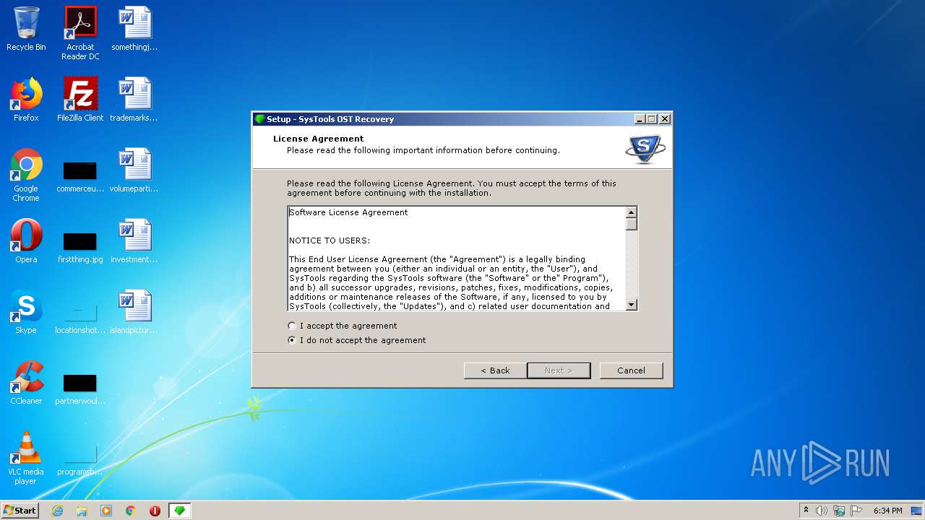The image size is (925, 520).
Task: Select the locationshot... file icon
Action: pos(80,316)
